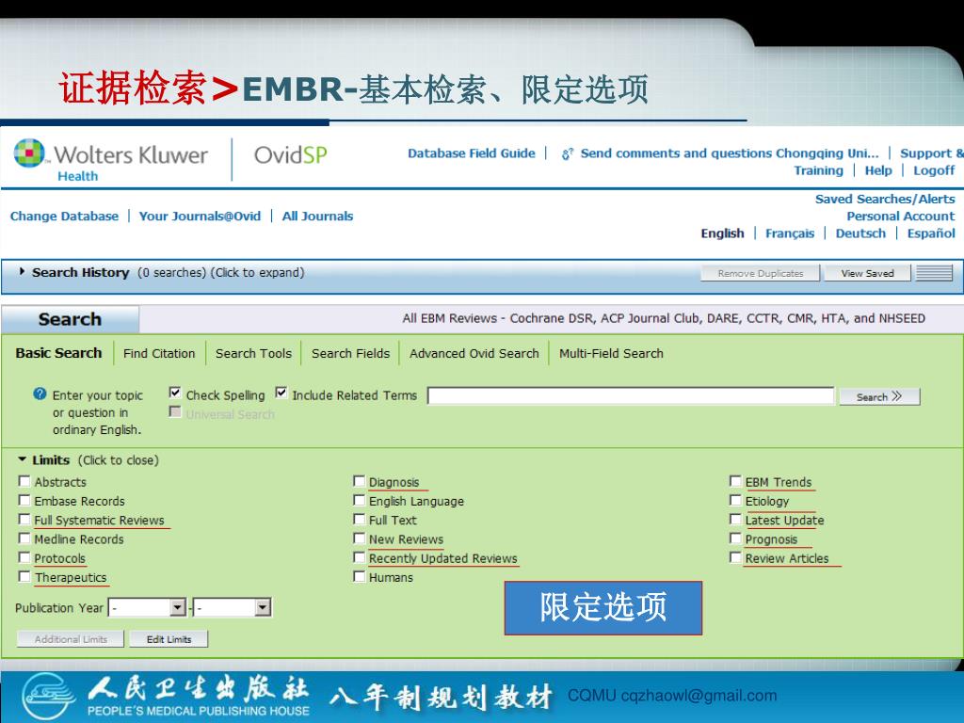The height and width of the screenshot is (723, 964).
Task: Tick Full Systematic Reviews checkbox
Action: (x=24, y=519)
